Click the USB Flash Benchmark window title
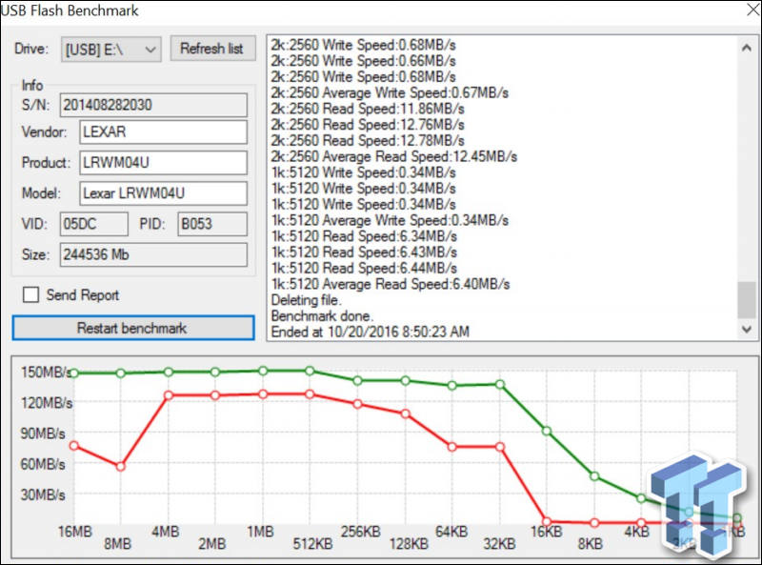Viewport: 762px width, 565px height. pos(70,10)
